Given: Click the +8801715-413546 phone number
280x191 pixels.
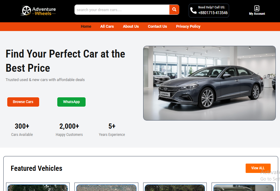Looking at the screenshot, I should (x=213, y=13).
